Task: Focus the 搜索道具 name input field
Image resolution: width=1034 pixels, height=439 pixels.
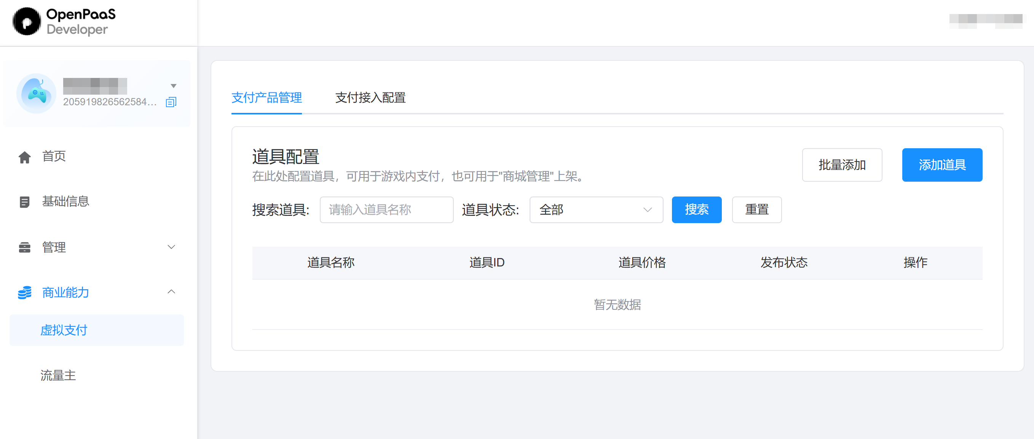Action: [386, 210]
